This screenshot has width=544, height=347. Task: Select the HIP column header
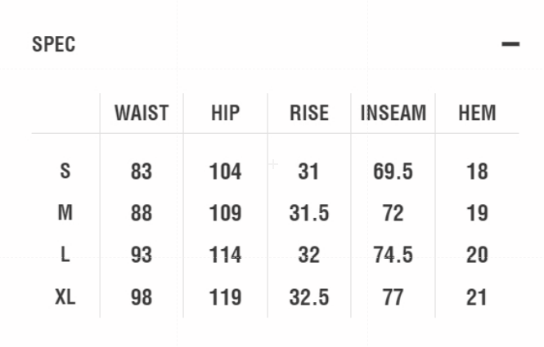225,113
